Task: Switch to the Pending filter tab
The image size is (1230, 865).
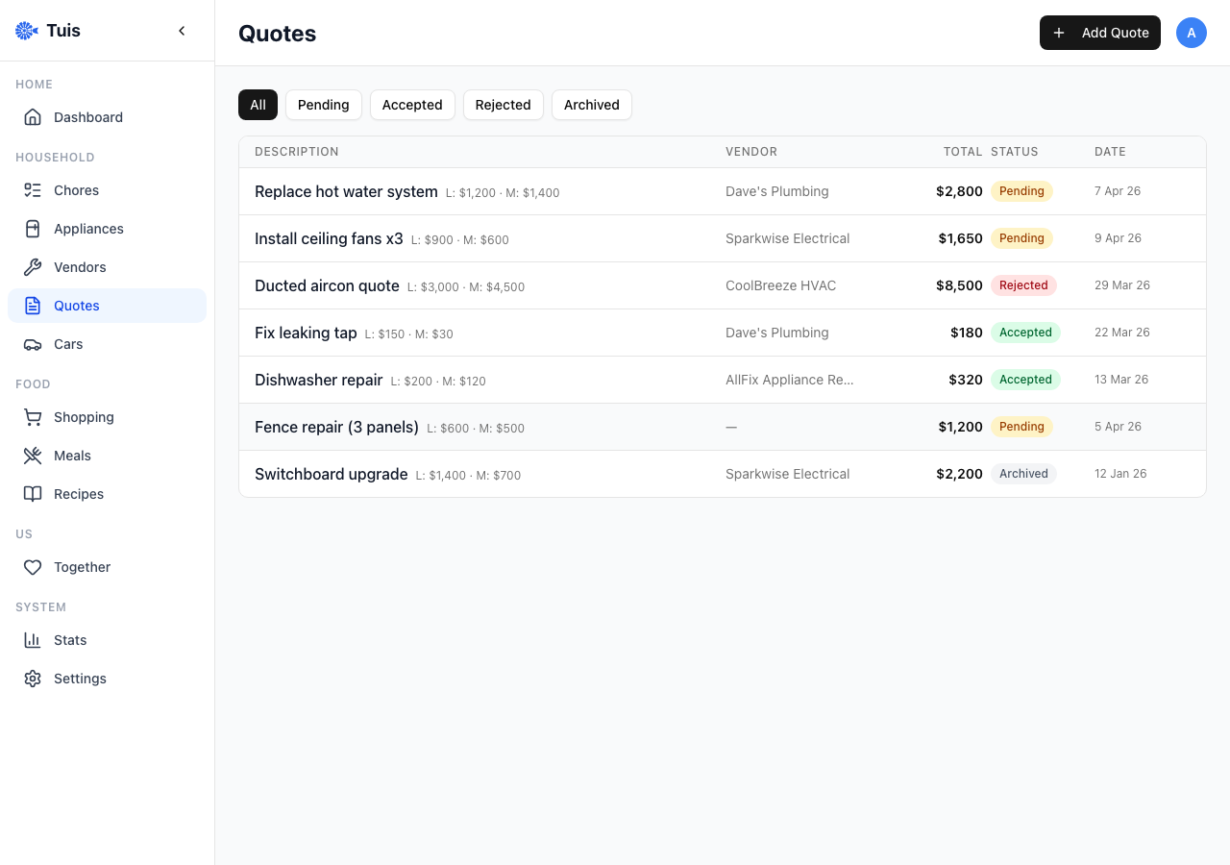Action: pos(323,105)
